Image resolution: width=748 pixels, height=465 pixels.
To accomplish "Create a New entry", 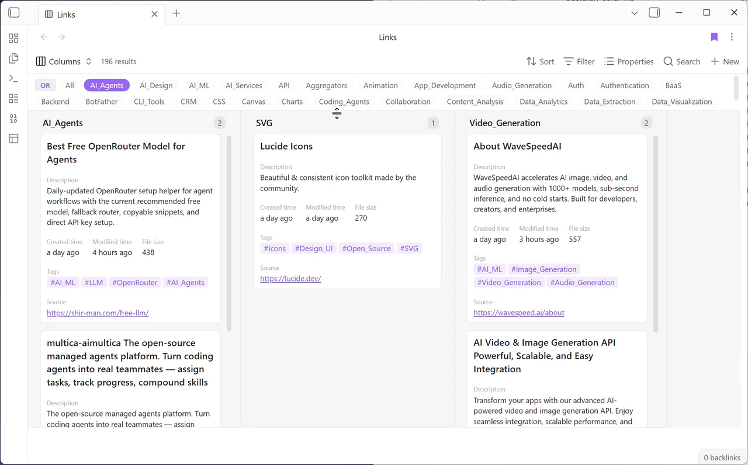I will 725,61.
